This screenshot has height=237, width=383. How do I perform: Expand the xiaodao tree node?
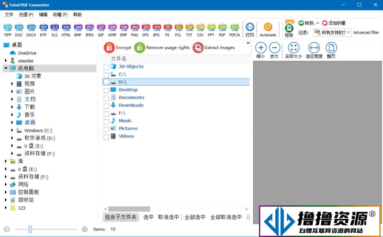coord(6,60)
